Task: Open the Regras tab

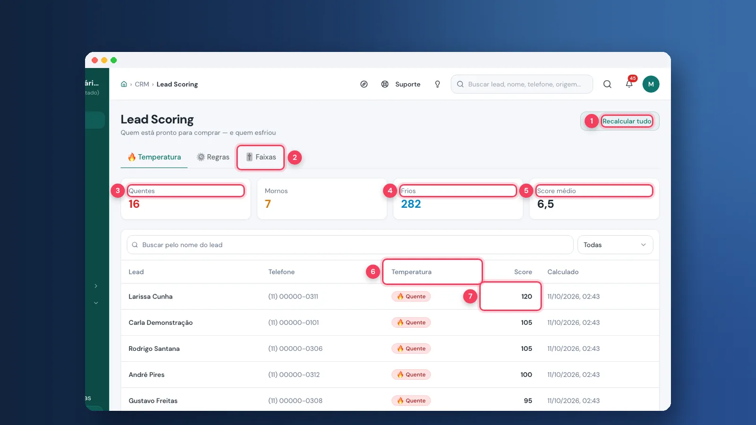Action: coord(213,157)
